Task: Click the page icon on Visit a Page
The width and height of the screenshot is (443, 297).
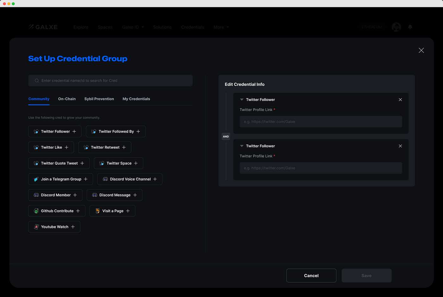Action: (x=97, y=211)
